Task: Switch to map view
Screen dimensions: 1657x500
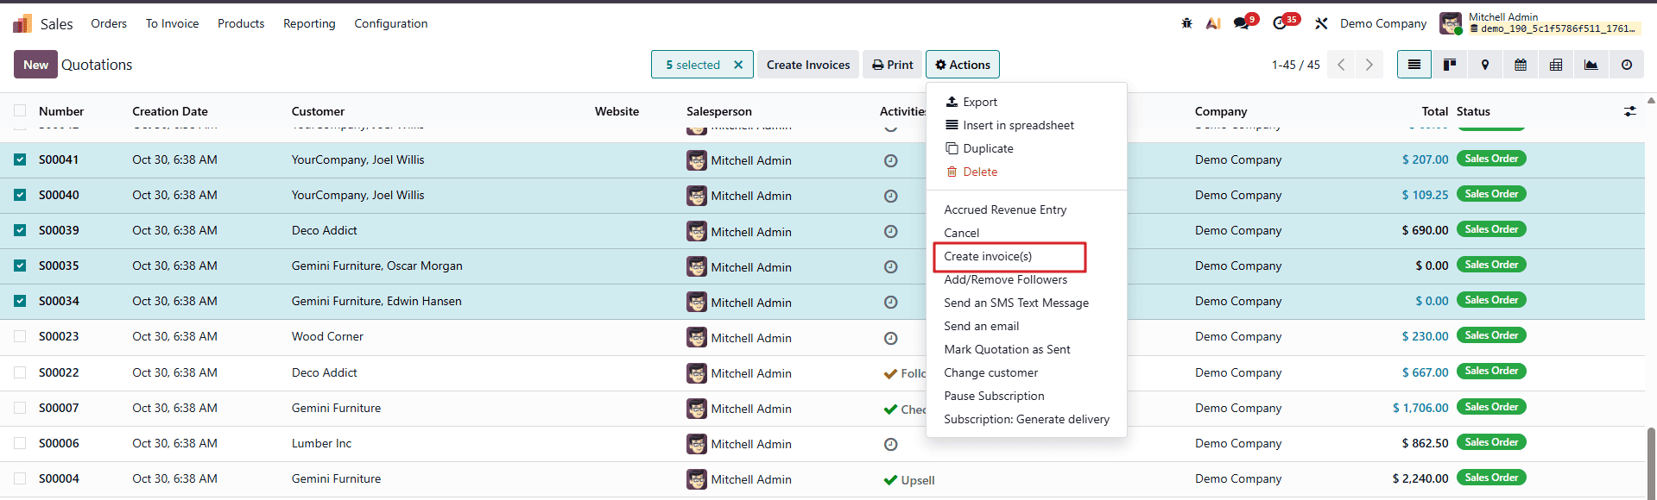Action: [x=1485, y=65]
